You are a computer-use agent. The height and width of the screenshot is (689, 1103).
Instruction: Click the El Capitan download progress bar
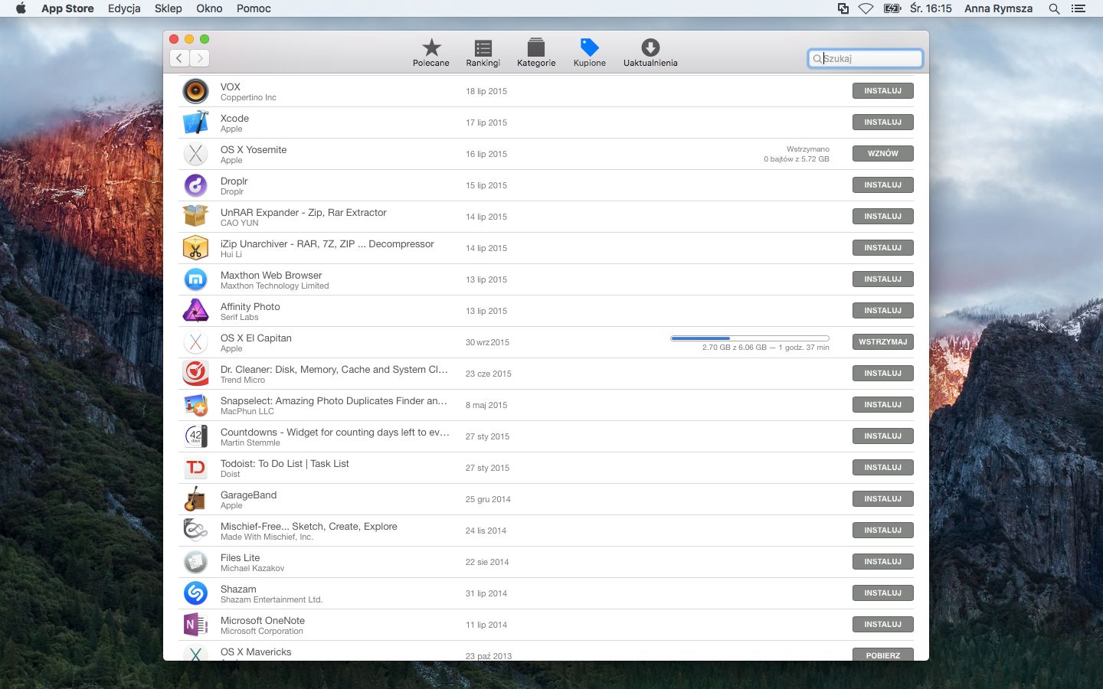tap(750, 338)
